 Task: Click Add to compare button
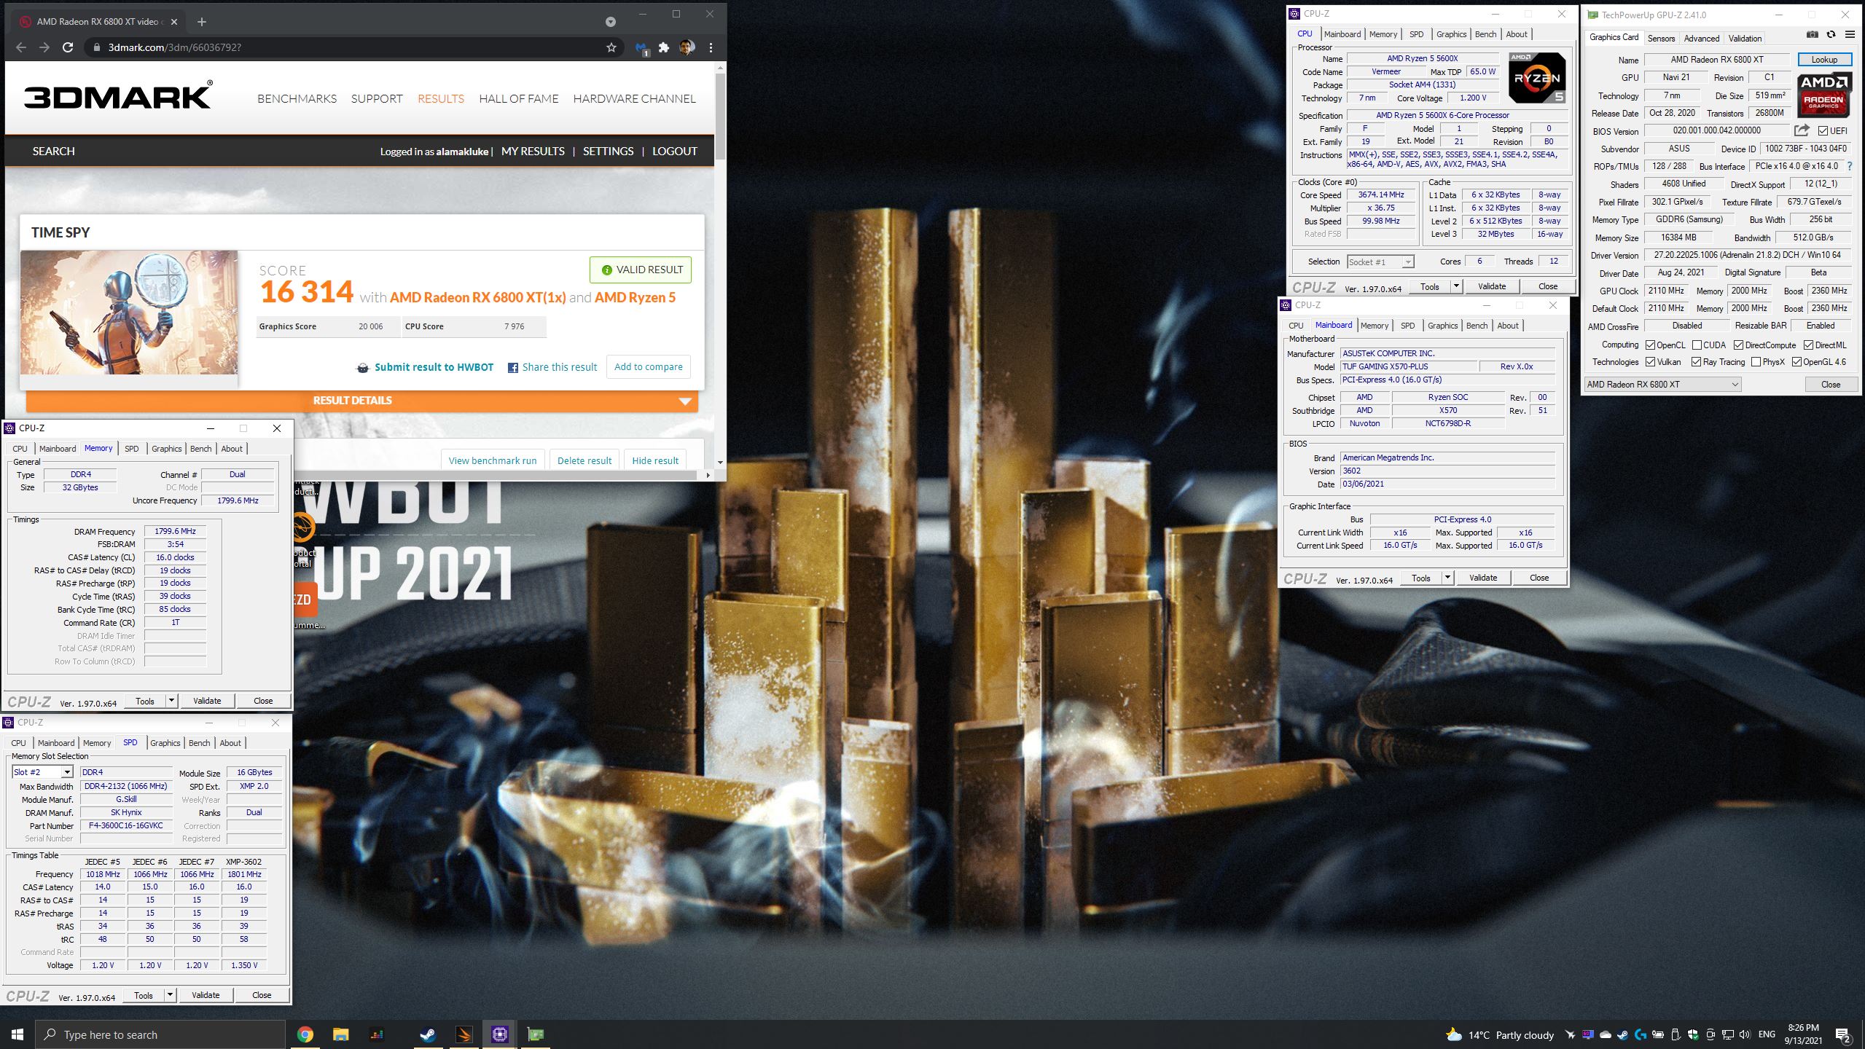tap(649, 367)
